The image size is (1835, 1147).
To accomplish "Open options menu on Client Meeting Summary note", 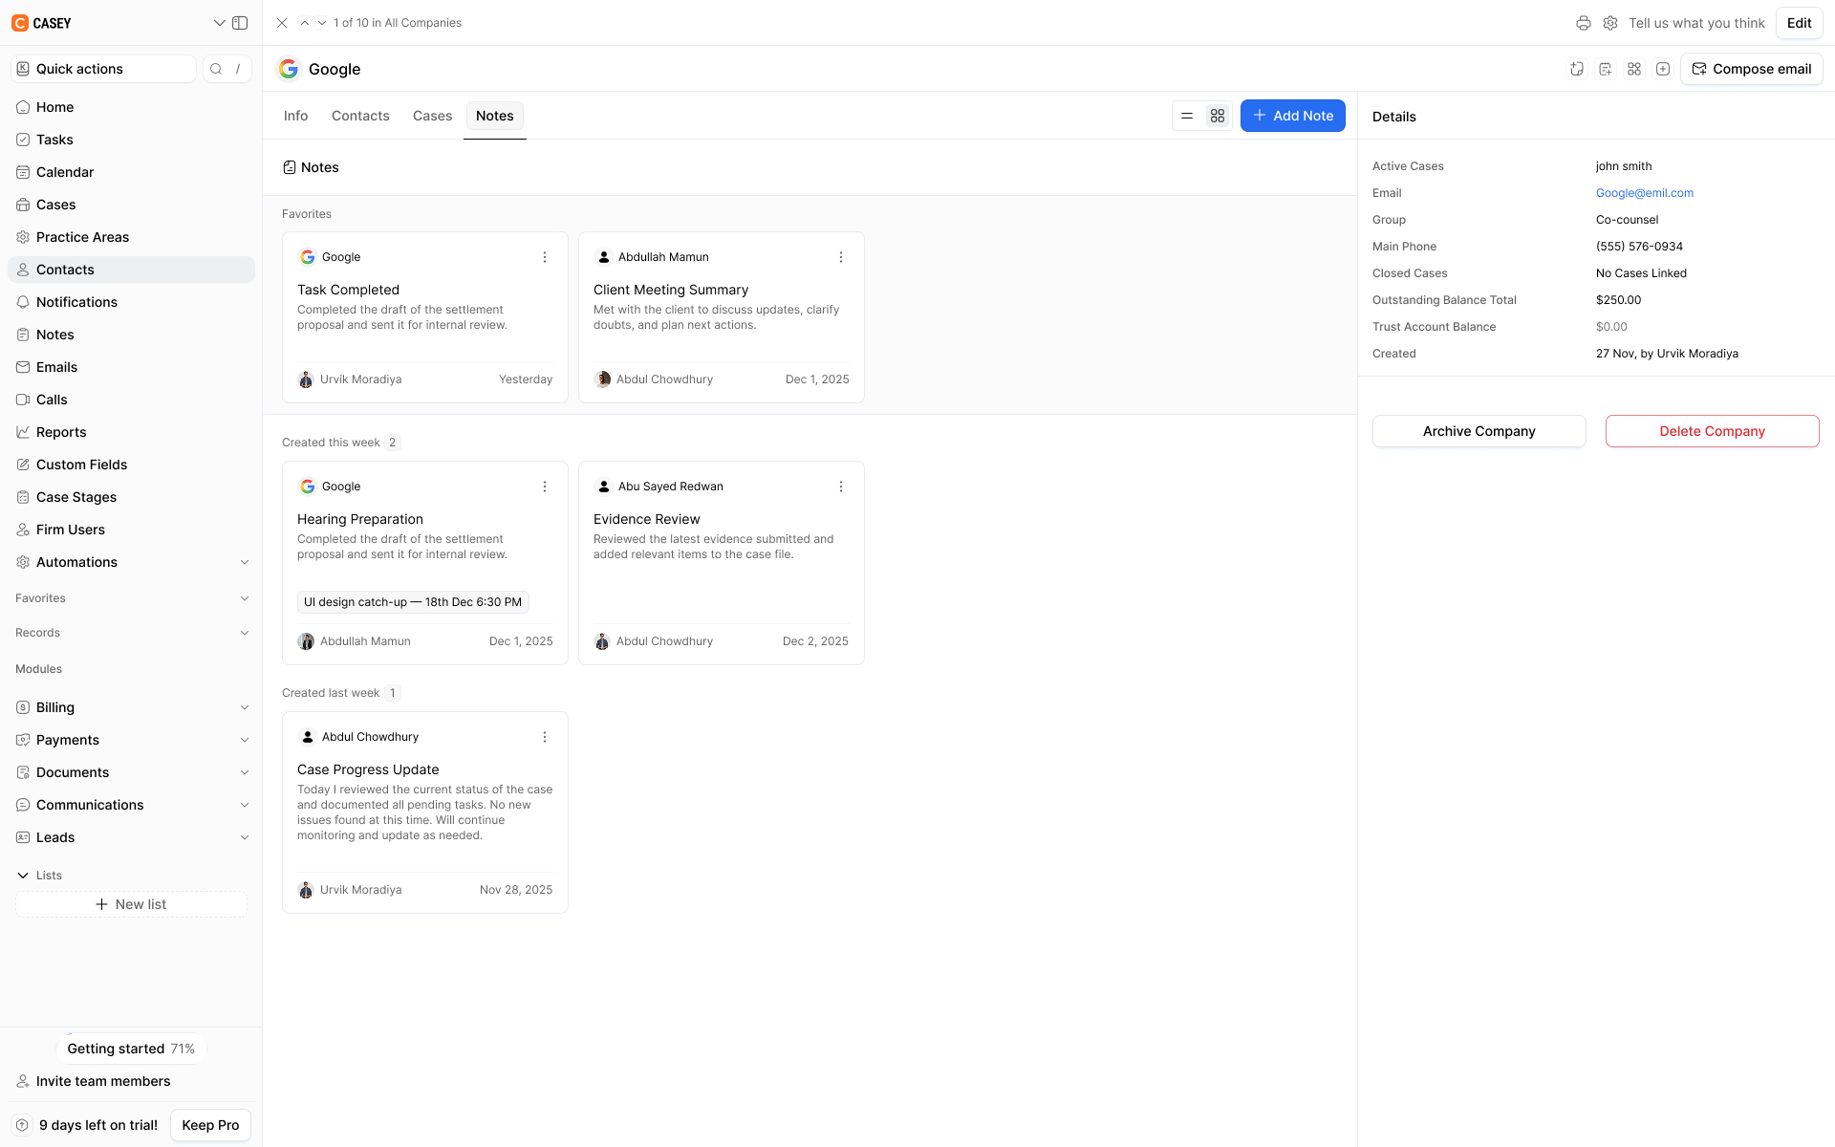I will click(841, 257).
